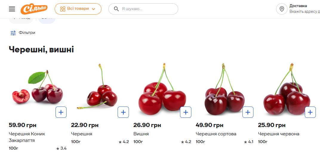Add Черешня сортова to cart
The width and height of the screenshot is (320, 155).
[x=248, y=112]
